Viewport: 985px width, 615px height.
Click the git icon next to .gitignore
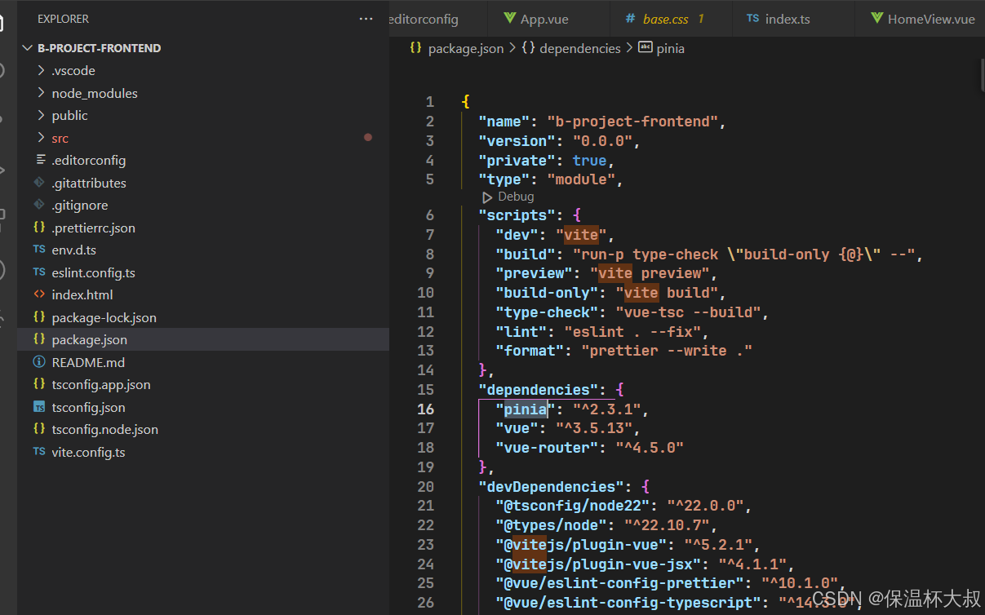(x=39, y=205)
